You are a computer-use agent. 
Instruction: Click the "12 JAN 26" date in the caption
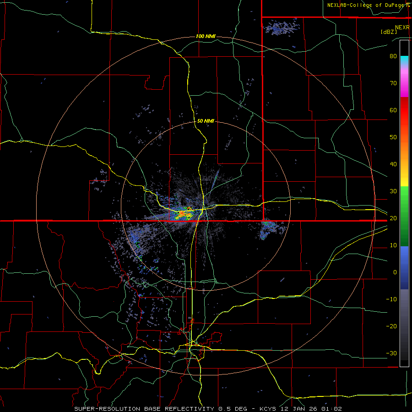tap(300, 409)
